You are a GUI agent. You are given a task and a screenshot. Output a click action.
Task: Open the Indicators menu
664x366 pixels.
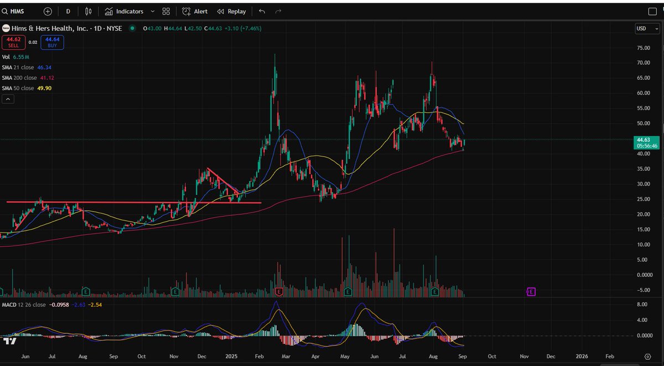click(124, 11)
